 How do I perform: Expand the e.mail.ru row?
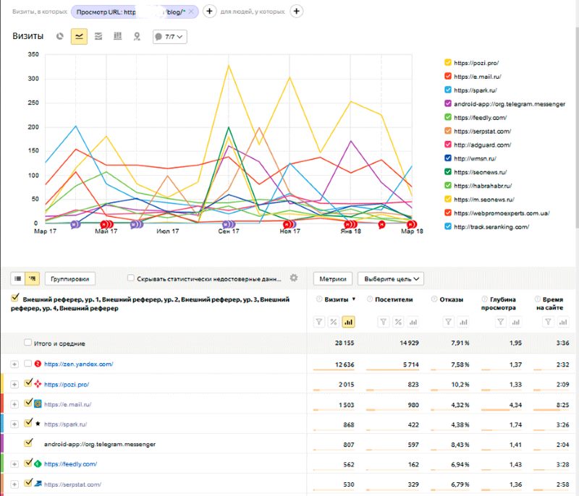click(x=14, y=404)
